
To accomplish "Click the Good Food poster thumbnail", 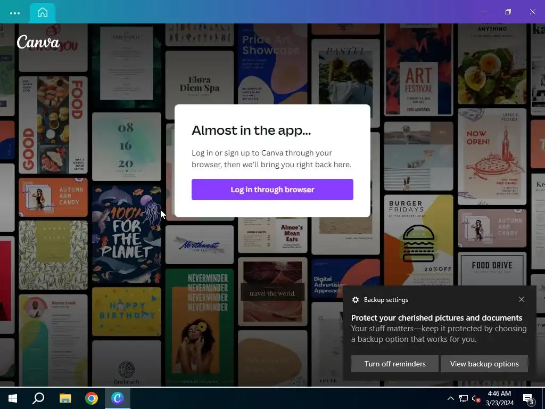I will pyautogui.click(x=53, y=125).
